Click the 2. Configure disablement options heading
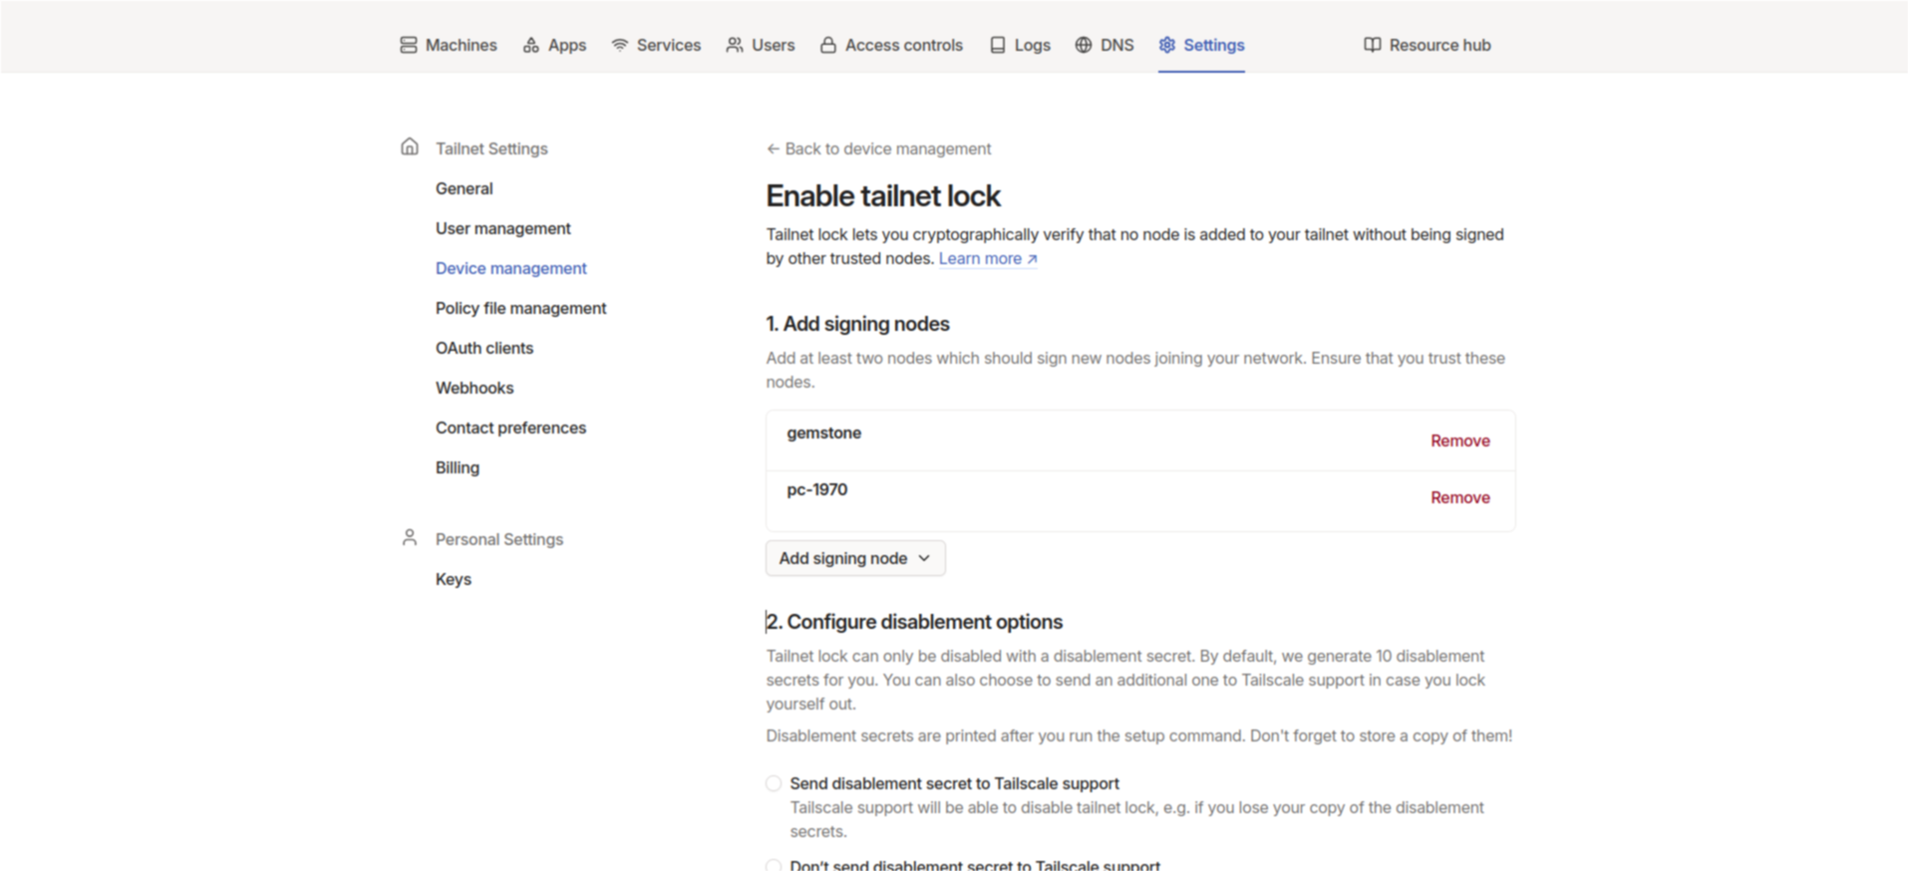Image resolution: width=1908 pixels, height=871 pixels. 914,622
